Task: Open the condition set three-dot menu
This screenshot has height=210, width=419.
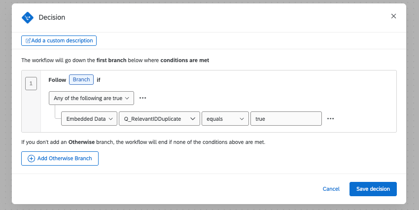Action: pos(142,98)
